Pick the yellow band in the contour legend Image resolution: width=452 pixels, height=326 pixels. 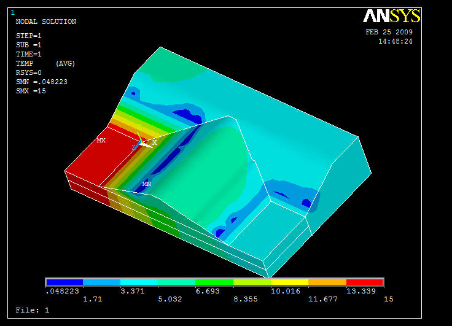tap(289, 282)
